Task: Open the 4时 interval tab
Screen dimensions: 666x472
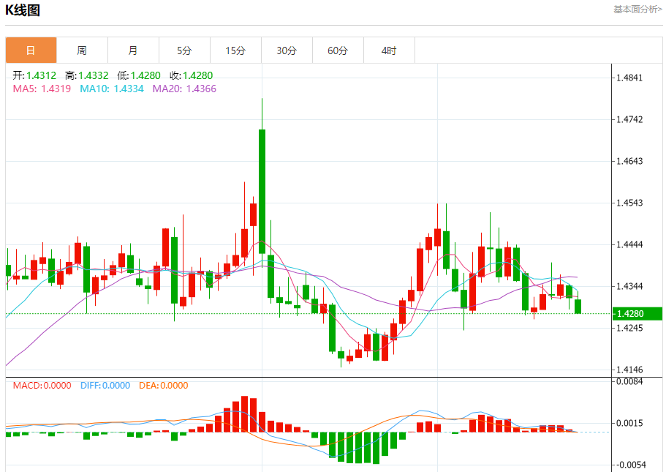Action: pos(389,50)
